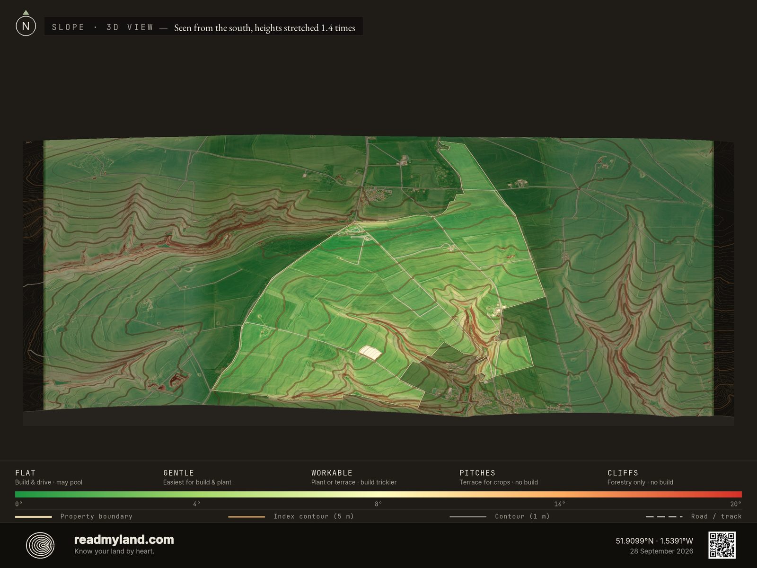The image size is (757, 568).
Task: Click the dashed road/track line sample
Action: [x=664, y=517]
